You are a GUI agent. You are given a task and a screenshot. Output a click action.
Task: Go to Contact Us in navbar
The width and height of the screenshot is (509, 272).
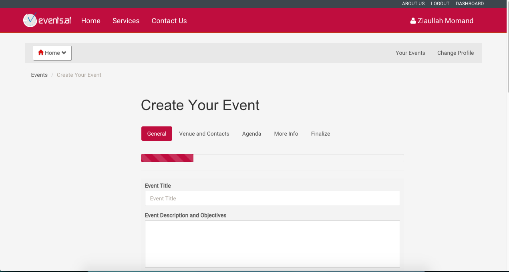pos(169,21)
